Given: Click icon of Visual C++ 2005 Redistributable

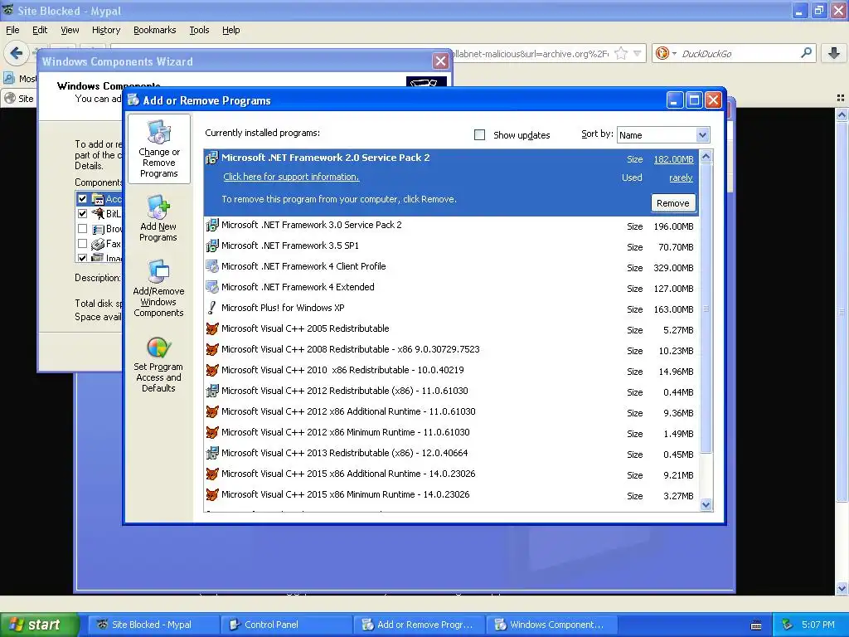Looking at the screenshot, I should tap(211, 328).
